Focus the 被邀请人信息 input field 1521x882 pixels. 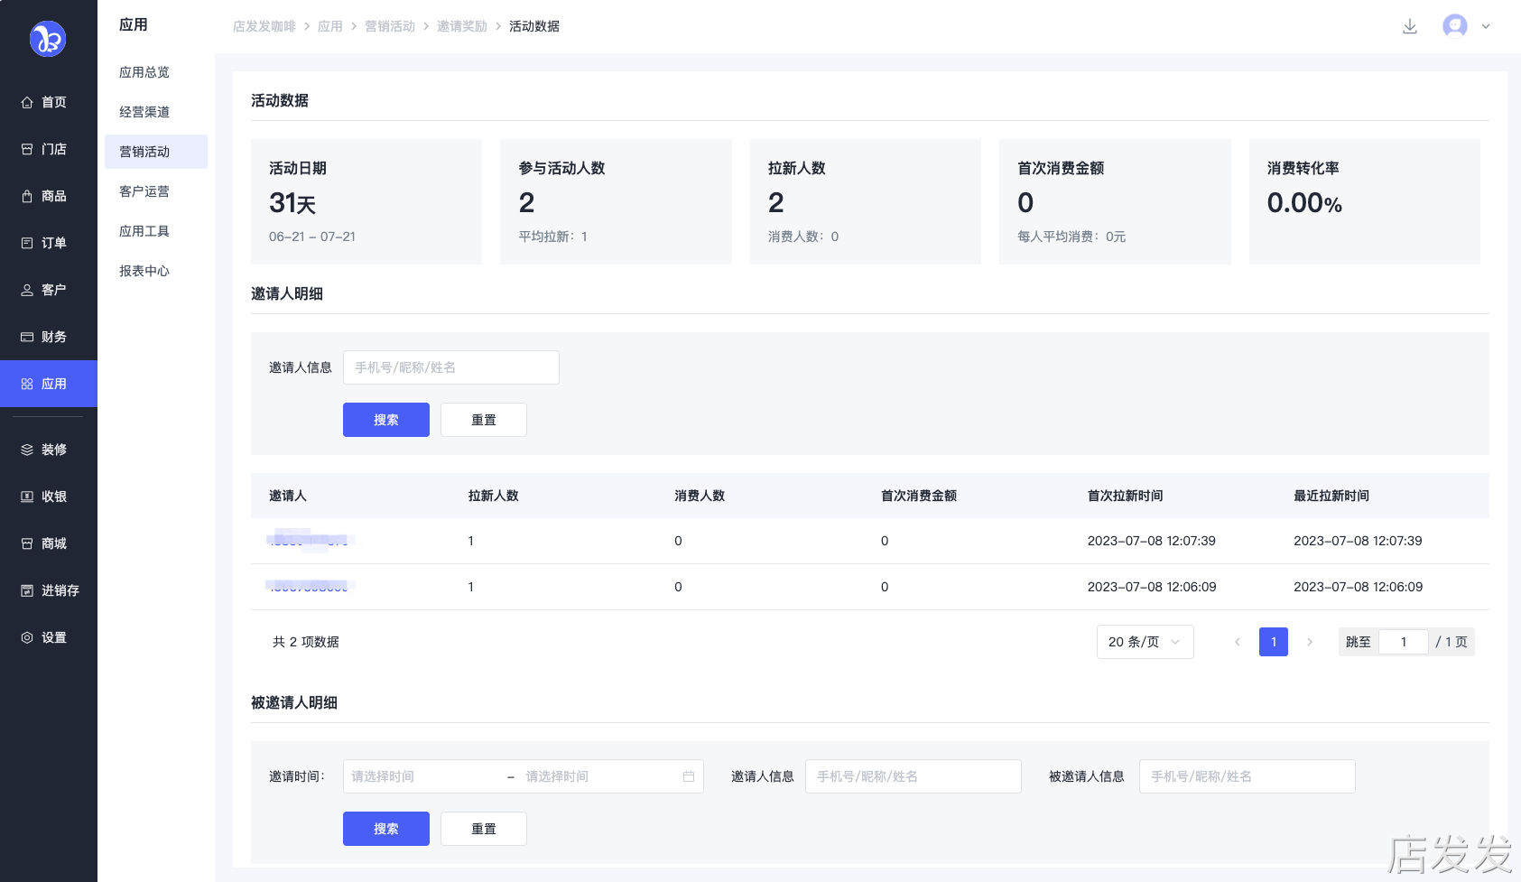pyautogui.click(x=1247, y=776)
